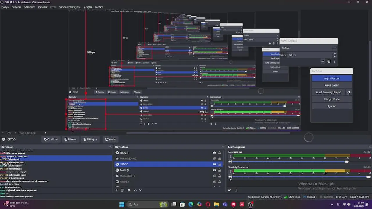Click the Stüdyo Modu button

point(332,99)
